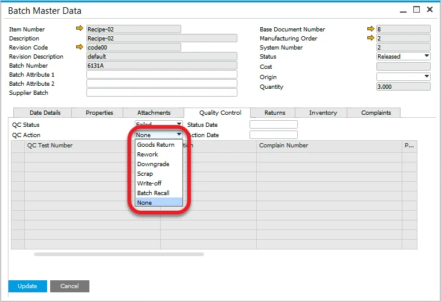Pick Batch Recall option in list
This screenshot has height=302, width=441.
pyautogui.click(x=153, y=193)
